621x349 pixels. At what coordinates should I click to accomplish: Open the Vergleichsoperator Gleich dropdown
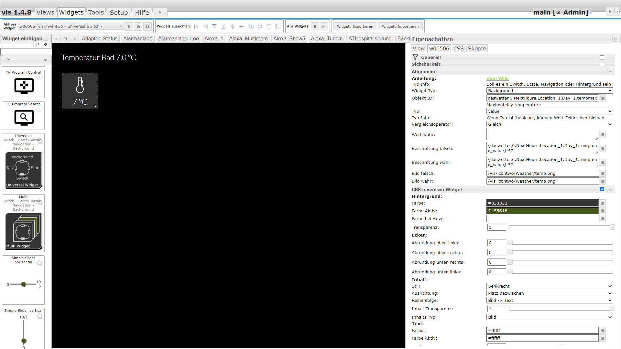(x=550, y=124)
